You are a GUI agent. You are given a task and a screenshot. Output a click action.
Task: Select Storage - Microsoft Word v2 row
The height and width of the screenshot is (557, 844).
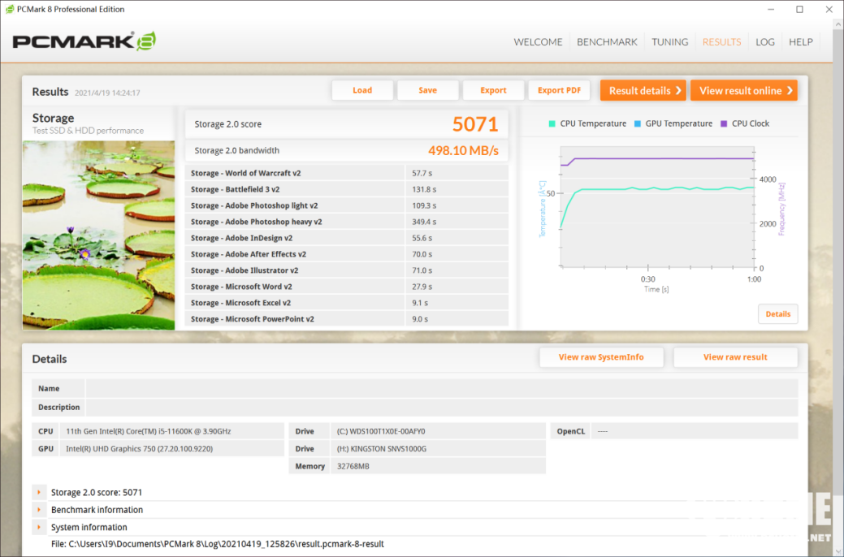point(347,287)
